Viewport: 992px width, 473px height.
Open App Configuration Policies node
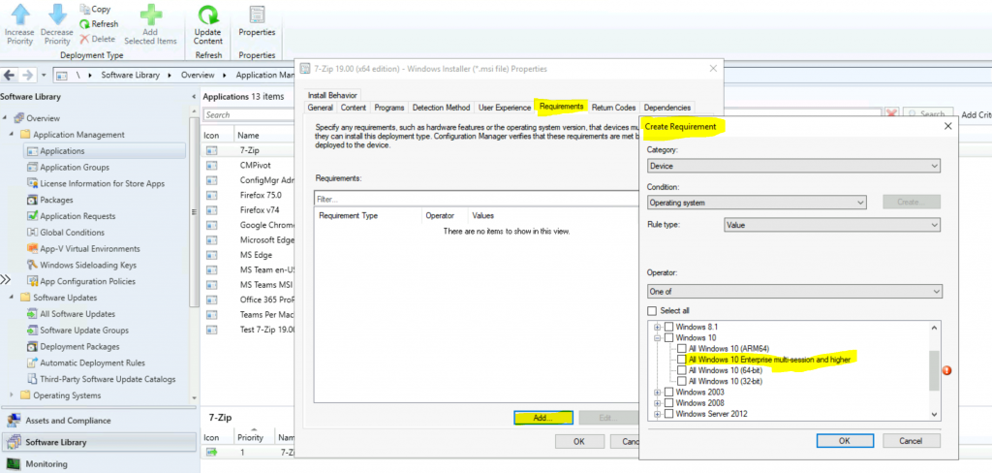coord(87,281)
